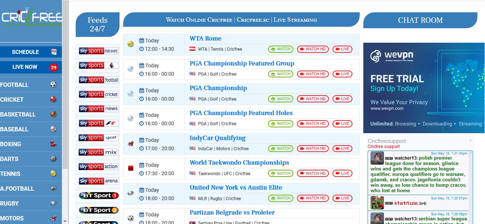The image size is (485, 224).
Task: Open the BT Sport 1 feed
Action: [x=99, y=196]
